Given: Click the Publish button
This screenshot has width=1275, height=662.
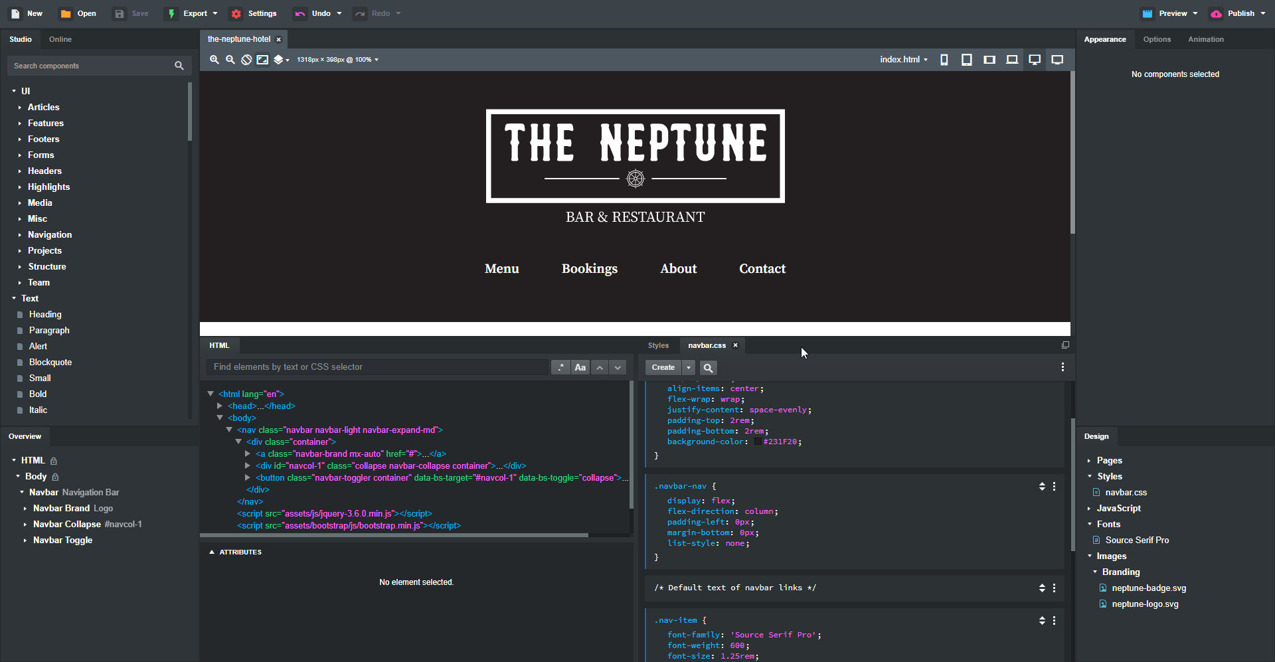Looking at the screenshot, I should click(1237, 13).
